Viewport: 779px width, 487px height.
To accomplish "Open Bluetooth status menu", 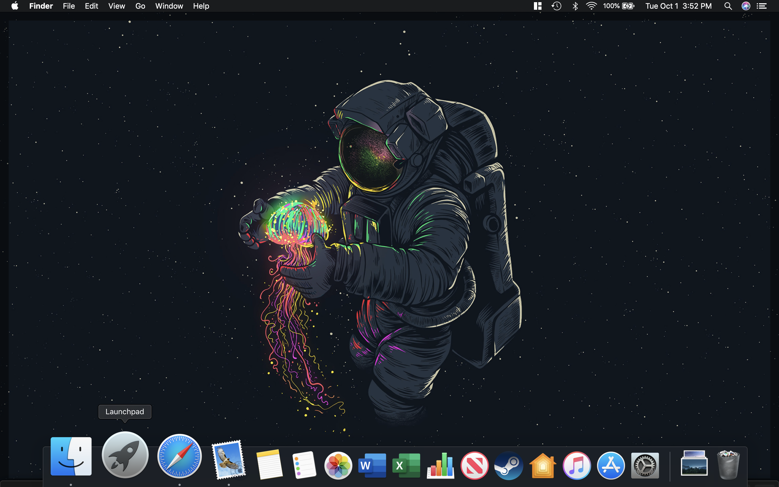I will click(x=575, y=6).
